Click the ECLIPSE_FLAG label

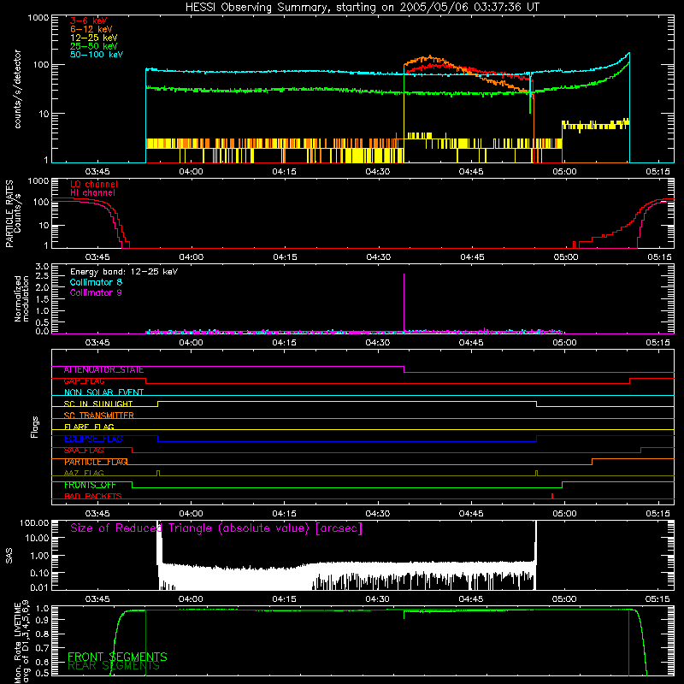93,439
